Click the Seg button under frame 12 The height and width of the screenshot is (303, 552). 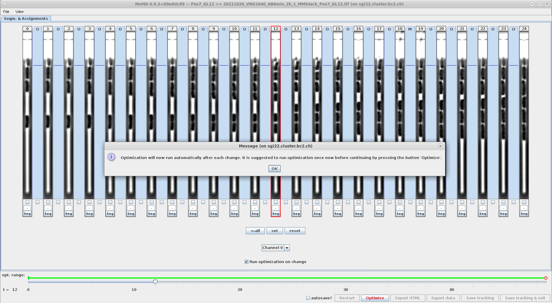pos(276,214)
